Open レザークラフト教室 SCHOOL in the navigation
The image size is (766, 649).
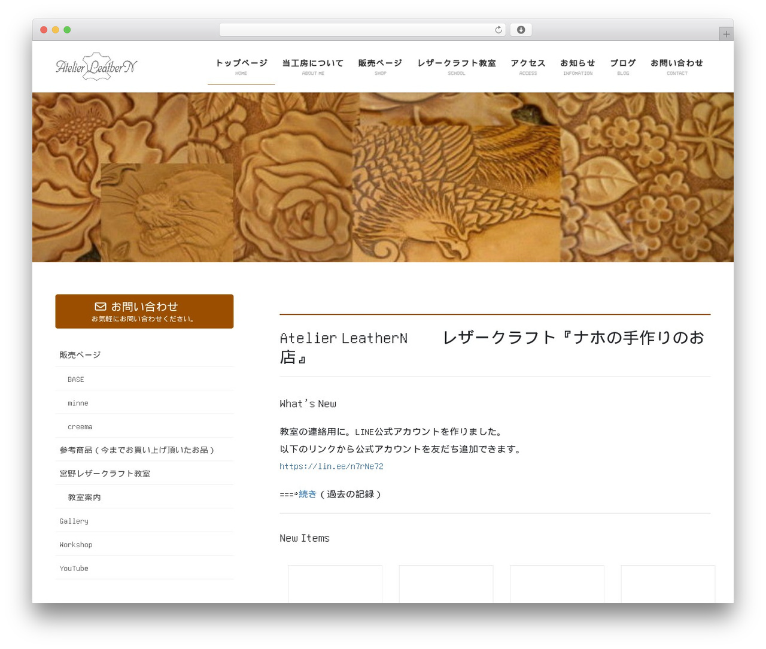tap(457, 66)
